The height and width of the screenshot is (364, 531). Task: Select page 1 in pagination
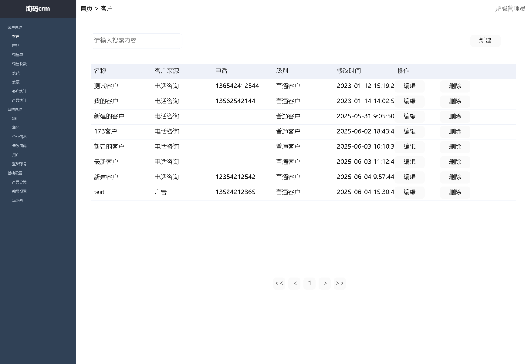309,283
